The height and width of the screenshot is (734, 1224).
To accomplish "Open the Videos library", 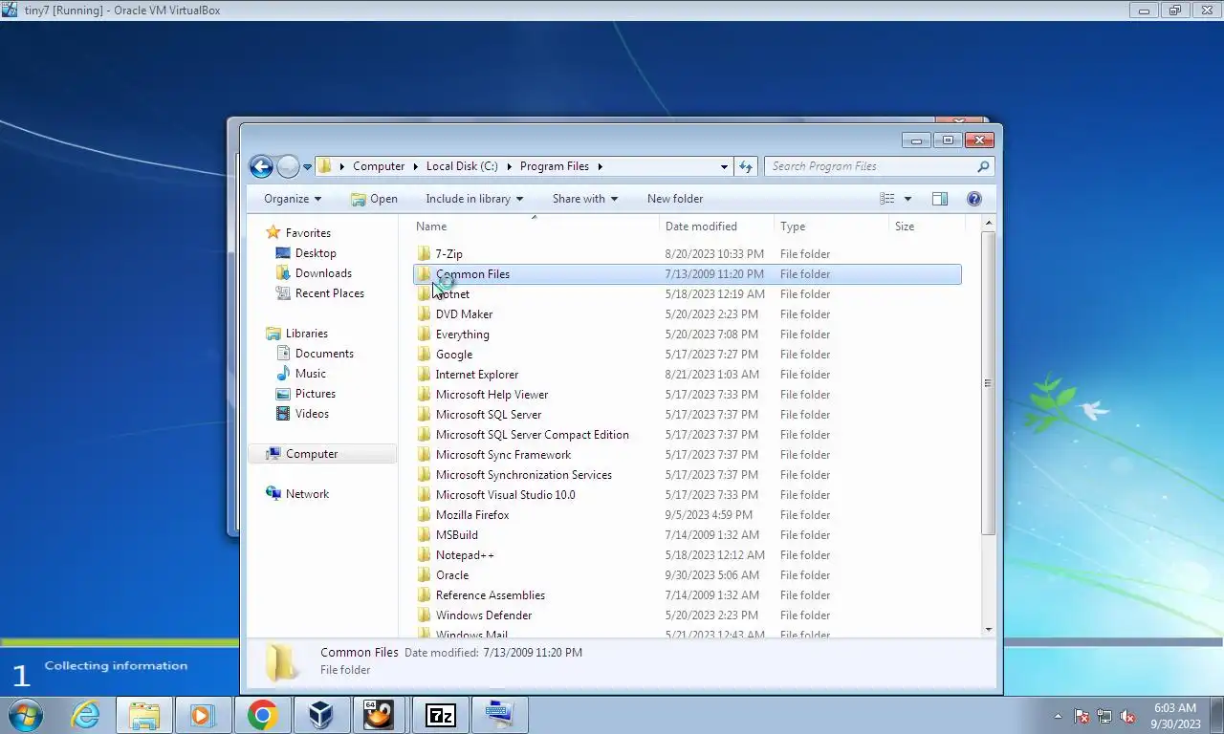I will click(312, 414).
